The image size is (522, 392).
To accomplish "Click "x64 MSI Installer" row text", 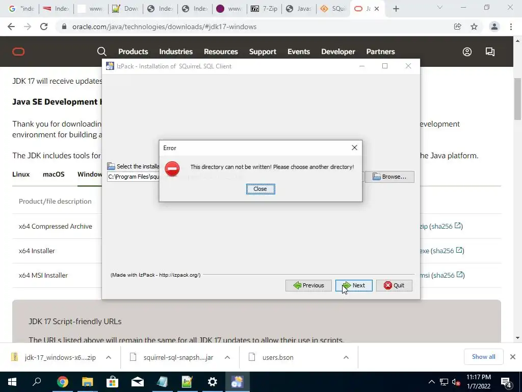I will click(x=43, y=275).
